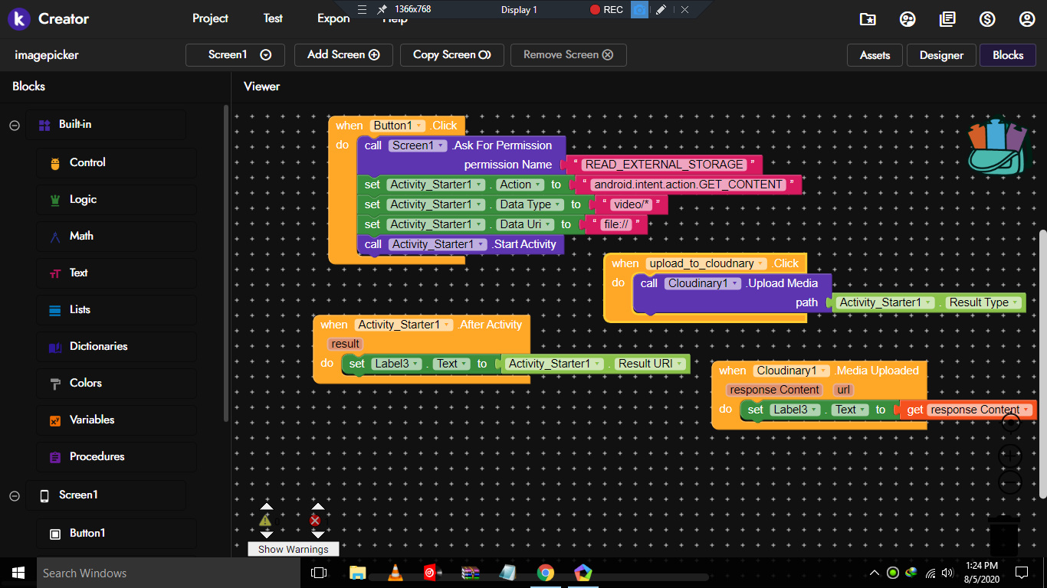Image resolution: width=1047 pixels, height=588 pixels.
Task: Toggle the Show Warnings button
Action: point(293,549)
